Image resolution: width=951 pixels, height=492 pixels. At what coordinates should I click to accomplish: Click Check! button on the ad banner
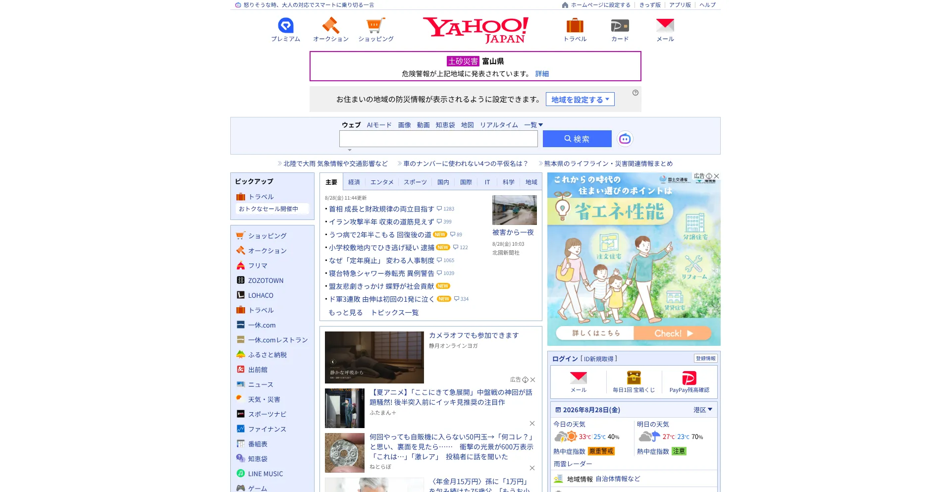672,333
